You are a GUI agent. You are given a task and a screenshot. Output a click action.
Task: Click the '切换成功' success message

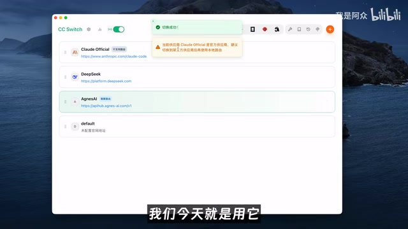pos(170,27)
